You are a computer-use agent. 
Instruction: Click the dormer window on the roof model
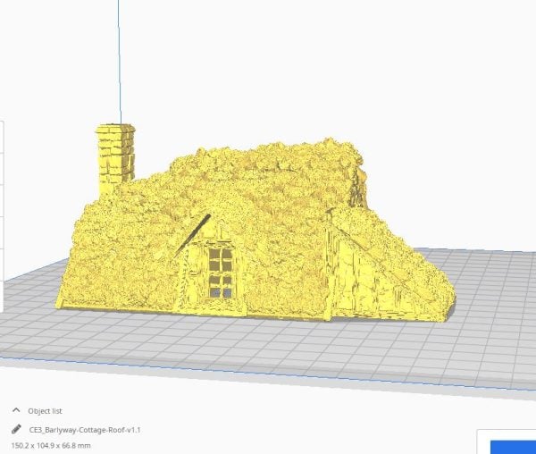click(x=220, y=271)
